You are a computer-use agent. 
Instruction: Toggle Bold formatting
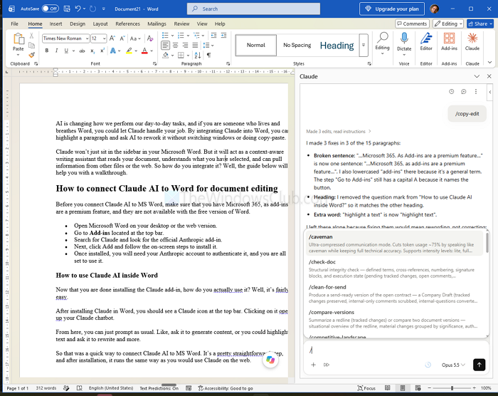tap(47, 51)
